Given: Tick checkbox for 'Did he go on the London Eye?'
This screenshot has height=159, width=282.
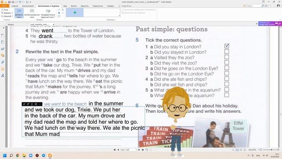Looking at the screenshot, I should (x=226, y=73).
